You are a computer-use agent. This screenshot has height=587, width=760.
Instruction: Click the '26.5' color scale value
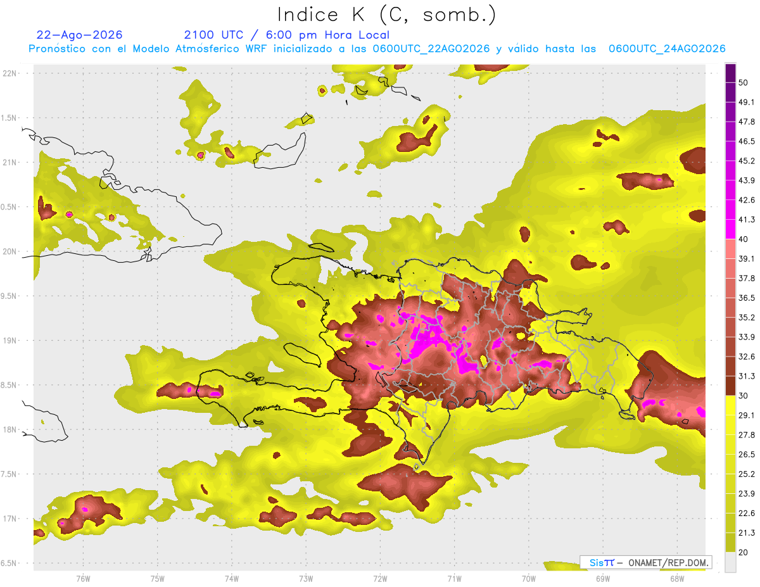[746, 455]
